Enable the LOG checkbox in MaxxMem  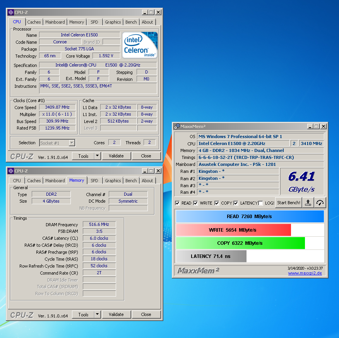[x=260, y=203]
